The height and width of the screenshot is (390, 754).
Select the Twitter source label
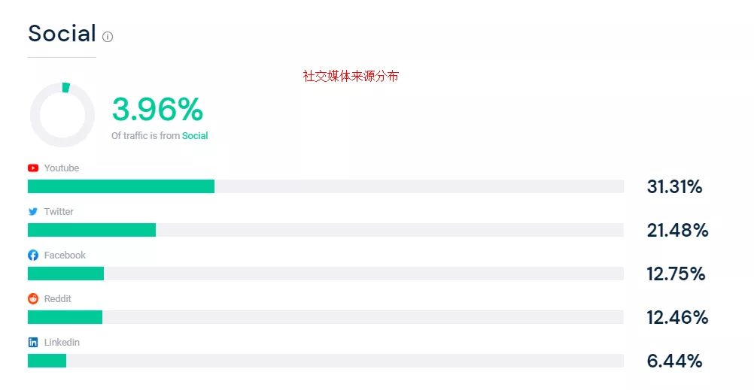click(x=59, y=212)
